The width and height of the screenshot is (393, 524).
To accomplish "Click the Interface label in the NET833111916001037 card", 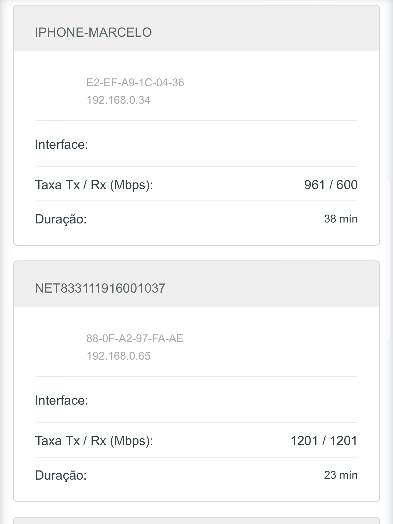I will 62,400.
